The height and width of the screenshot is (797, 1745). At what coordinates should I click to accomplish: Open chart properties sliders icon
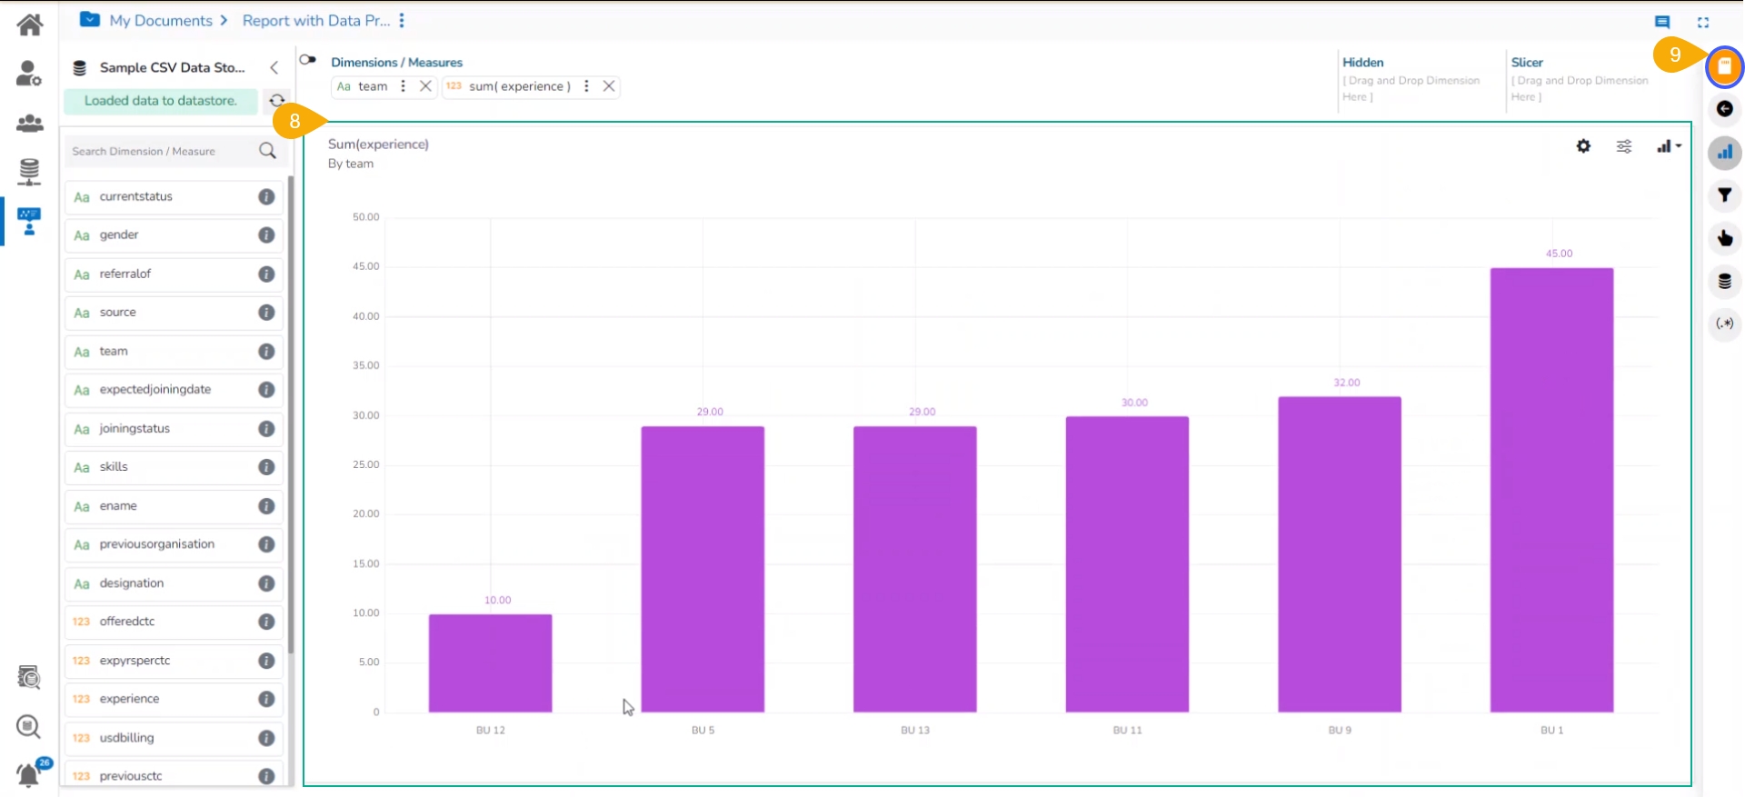(1624, 146)
